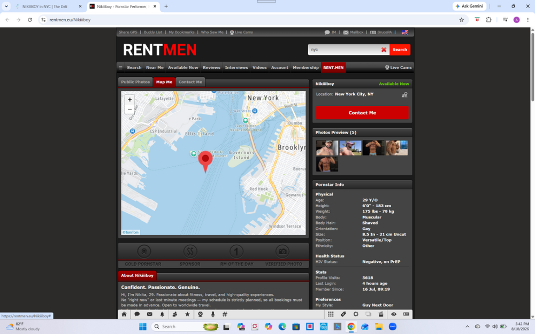This screenshot has height=334, width=535.
Task: Click the hashtag icon in the bottom toolbar
Action: point(225,314)
